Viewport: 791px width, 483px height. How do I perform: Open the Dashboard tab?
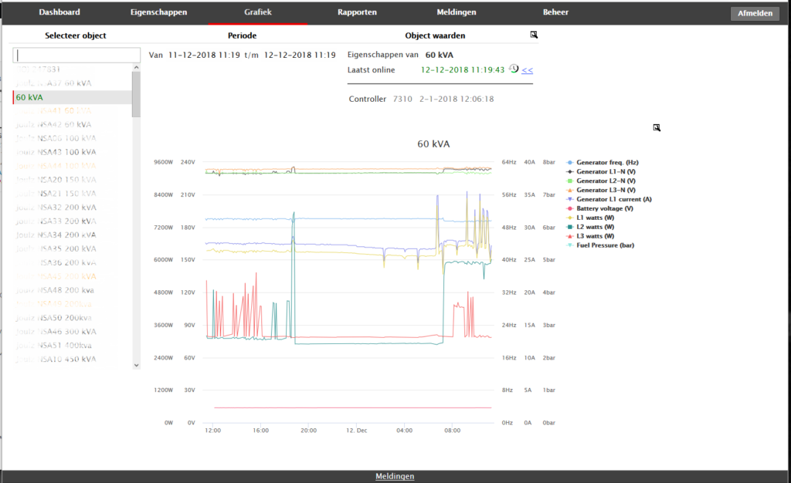tap(59, 12)
